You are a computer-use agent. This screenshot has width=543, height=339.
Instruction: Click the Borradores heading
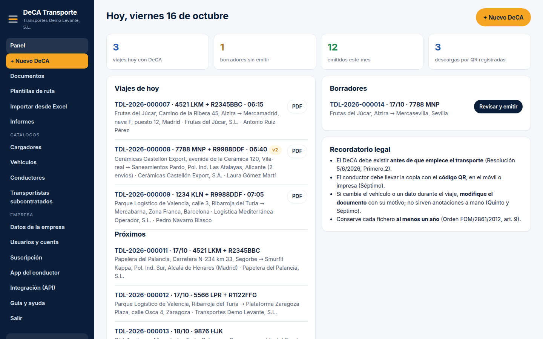click(348, 89)
